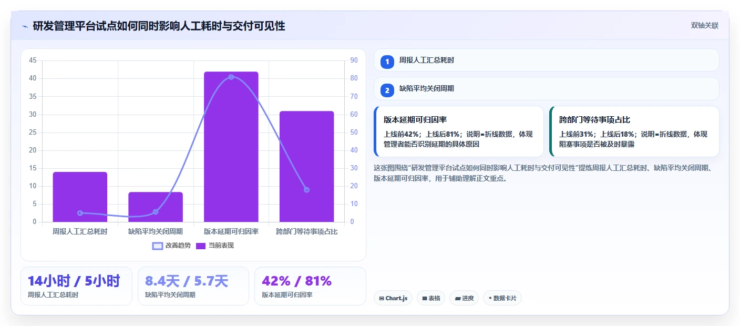
Task: Click the 当前表现 purple legend swatch
Action: [x=201, y=246]
